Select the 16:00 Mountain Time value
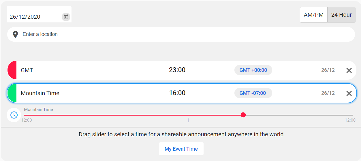361x161 pixels. (177, 93)
